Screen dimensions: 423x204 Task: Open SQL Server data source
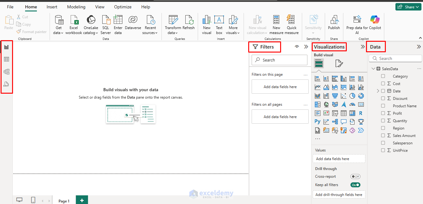point(106,25)
